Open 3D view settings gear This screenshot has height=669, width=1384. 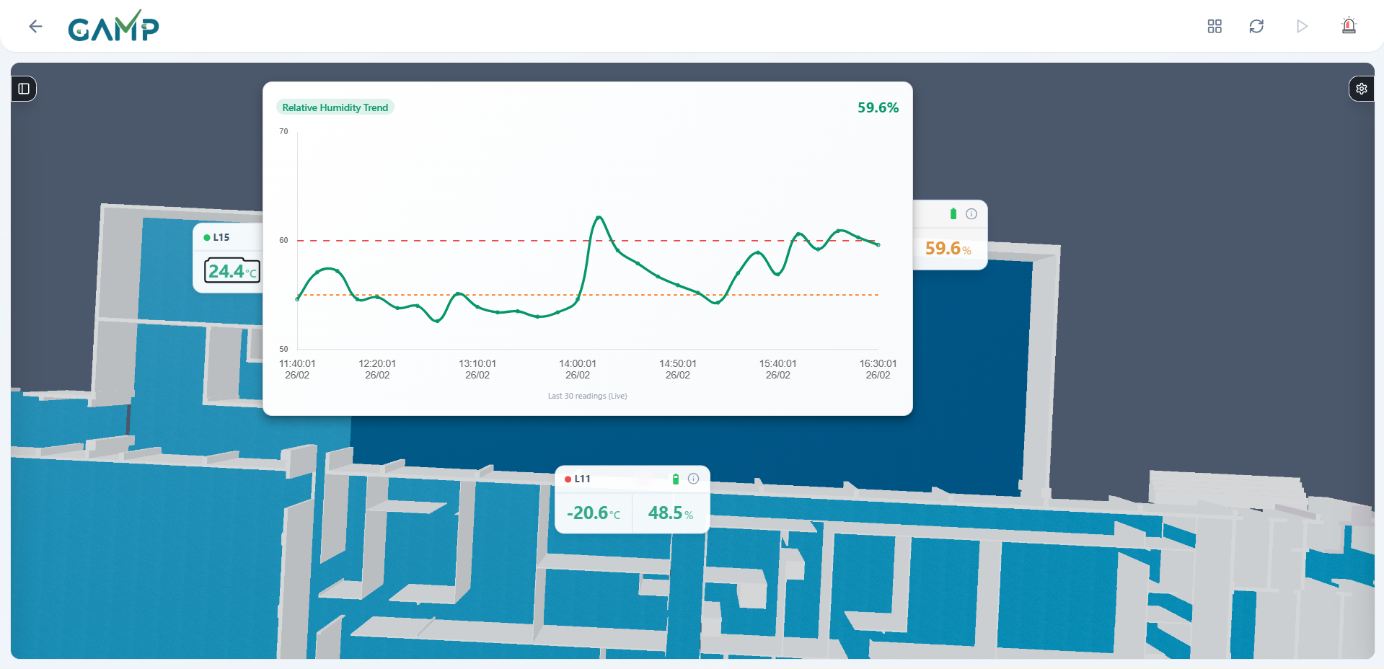click(1361, 89)
